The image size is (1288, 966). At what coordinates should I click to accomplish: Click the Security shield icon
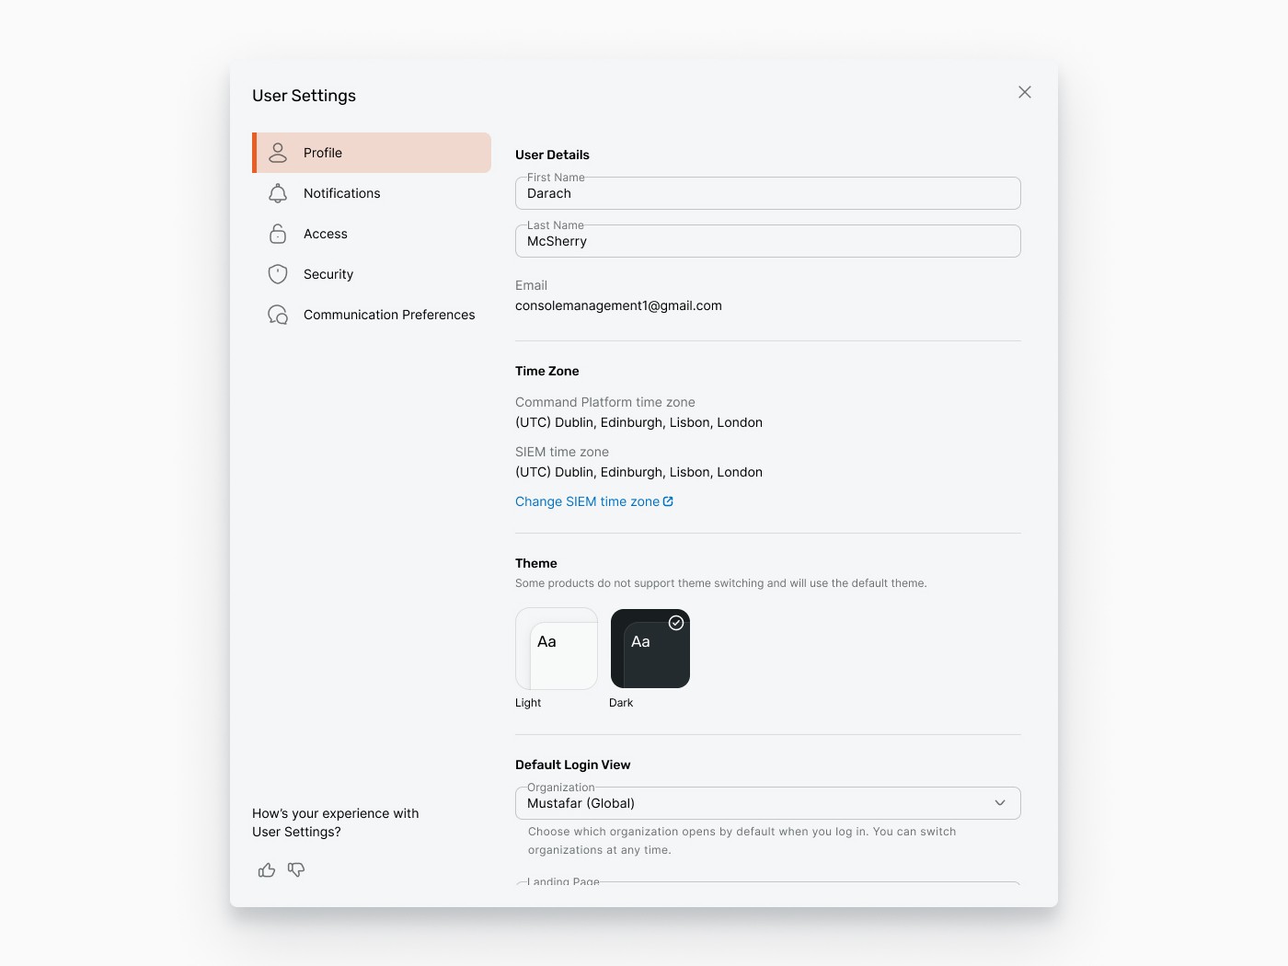[278, 274]
